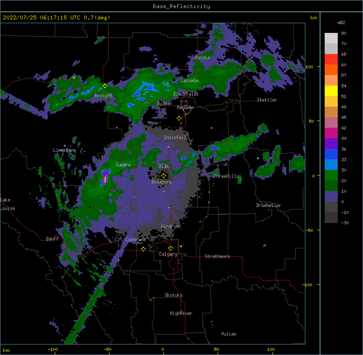Click the Strathmore label
Image resolution: width=363 pixels, height=355 pixels.
[x=217, y=256]
